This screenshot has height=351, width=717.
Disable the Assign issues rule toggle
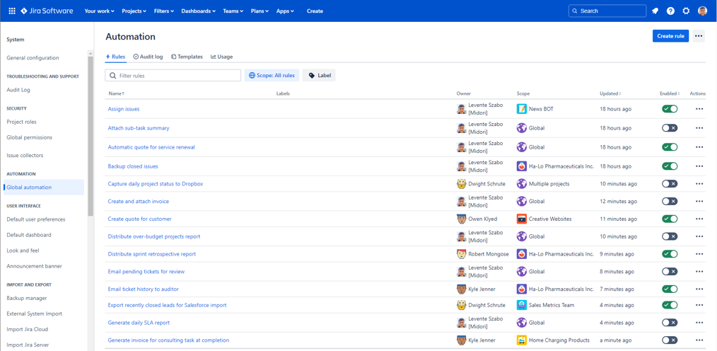[x=670, y=109]
